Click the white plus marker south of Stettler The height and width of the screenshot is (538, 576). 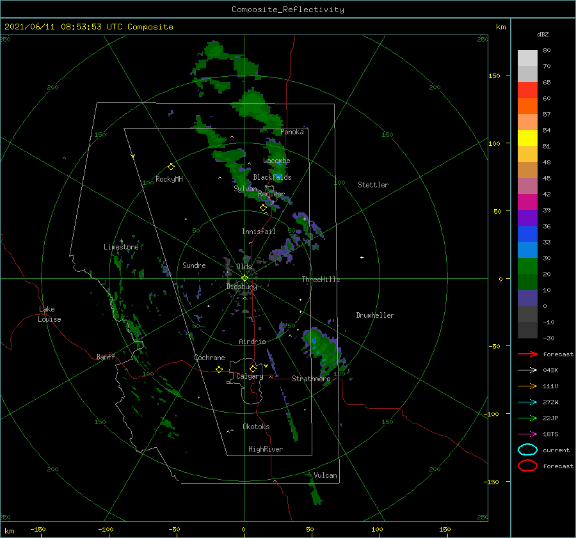coord(362,257)
